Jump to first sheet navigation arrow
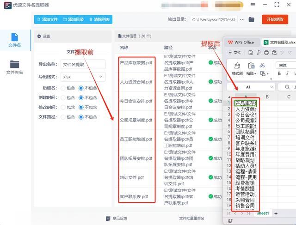This screenshot has height=225, width=296. point(229,213)
